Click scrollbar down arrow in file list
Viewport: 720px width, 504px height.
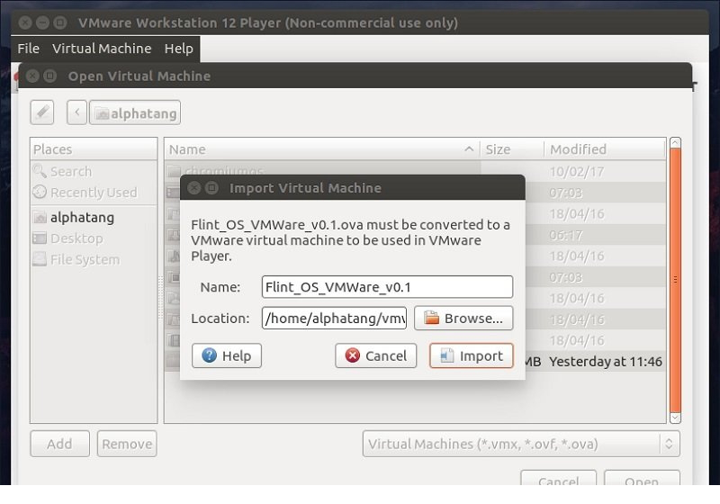675,418
